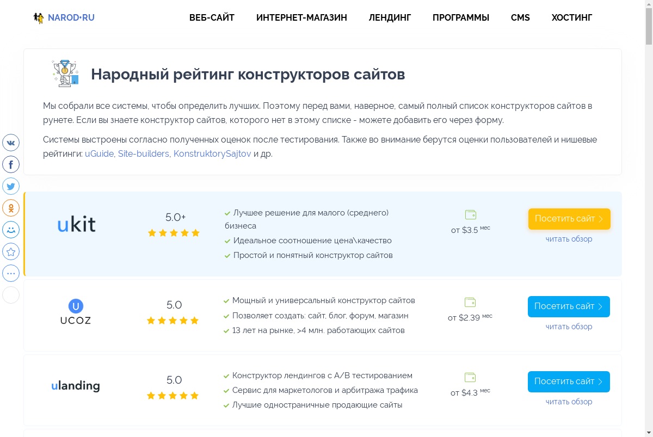The image size is (653, 437).
Task: Click the star favorites share icon
Action: point(11,251)
